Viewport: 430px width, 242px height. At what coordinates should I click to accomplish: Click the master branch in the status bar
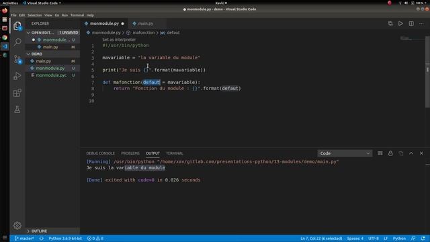click(24, 239)
